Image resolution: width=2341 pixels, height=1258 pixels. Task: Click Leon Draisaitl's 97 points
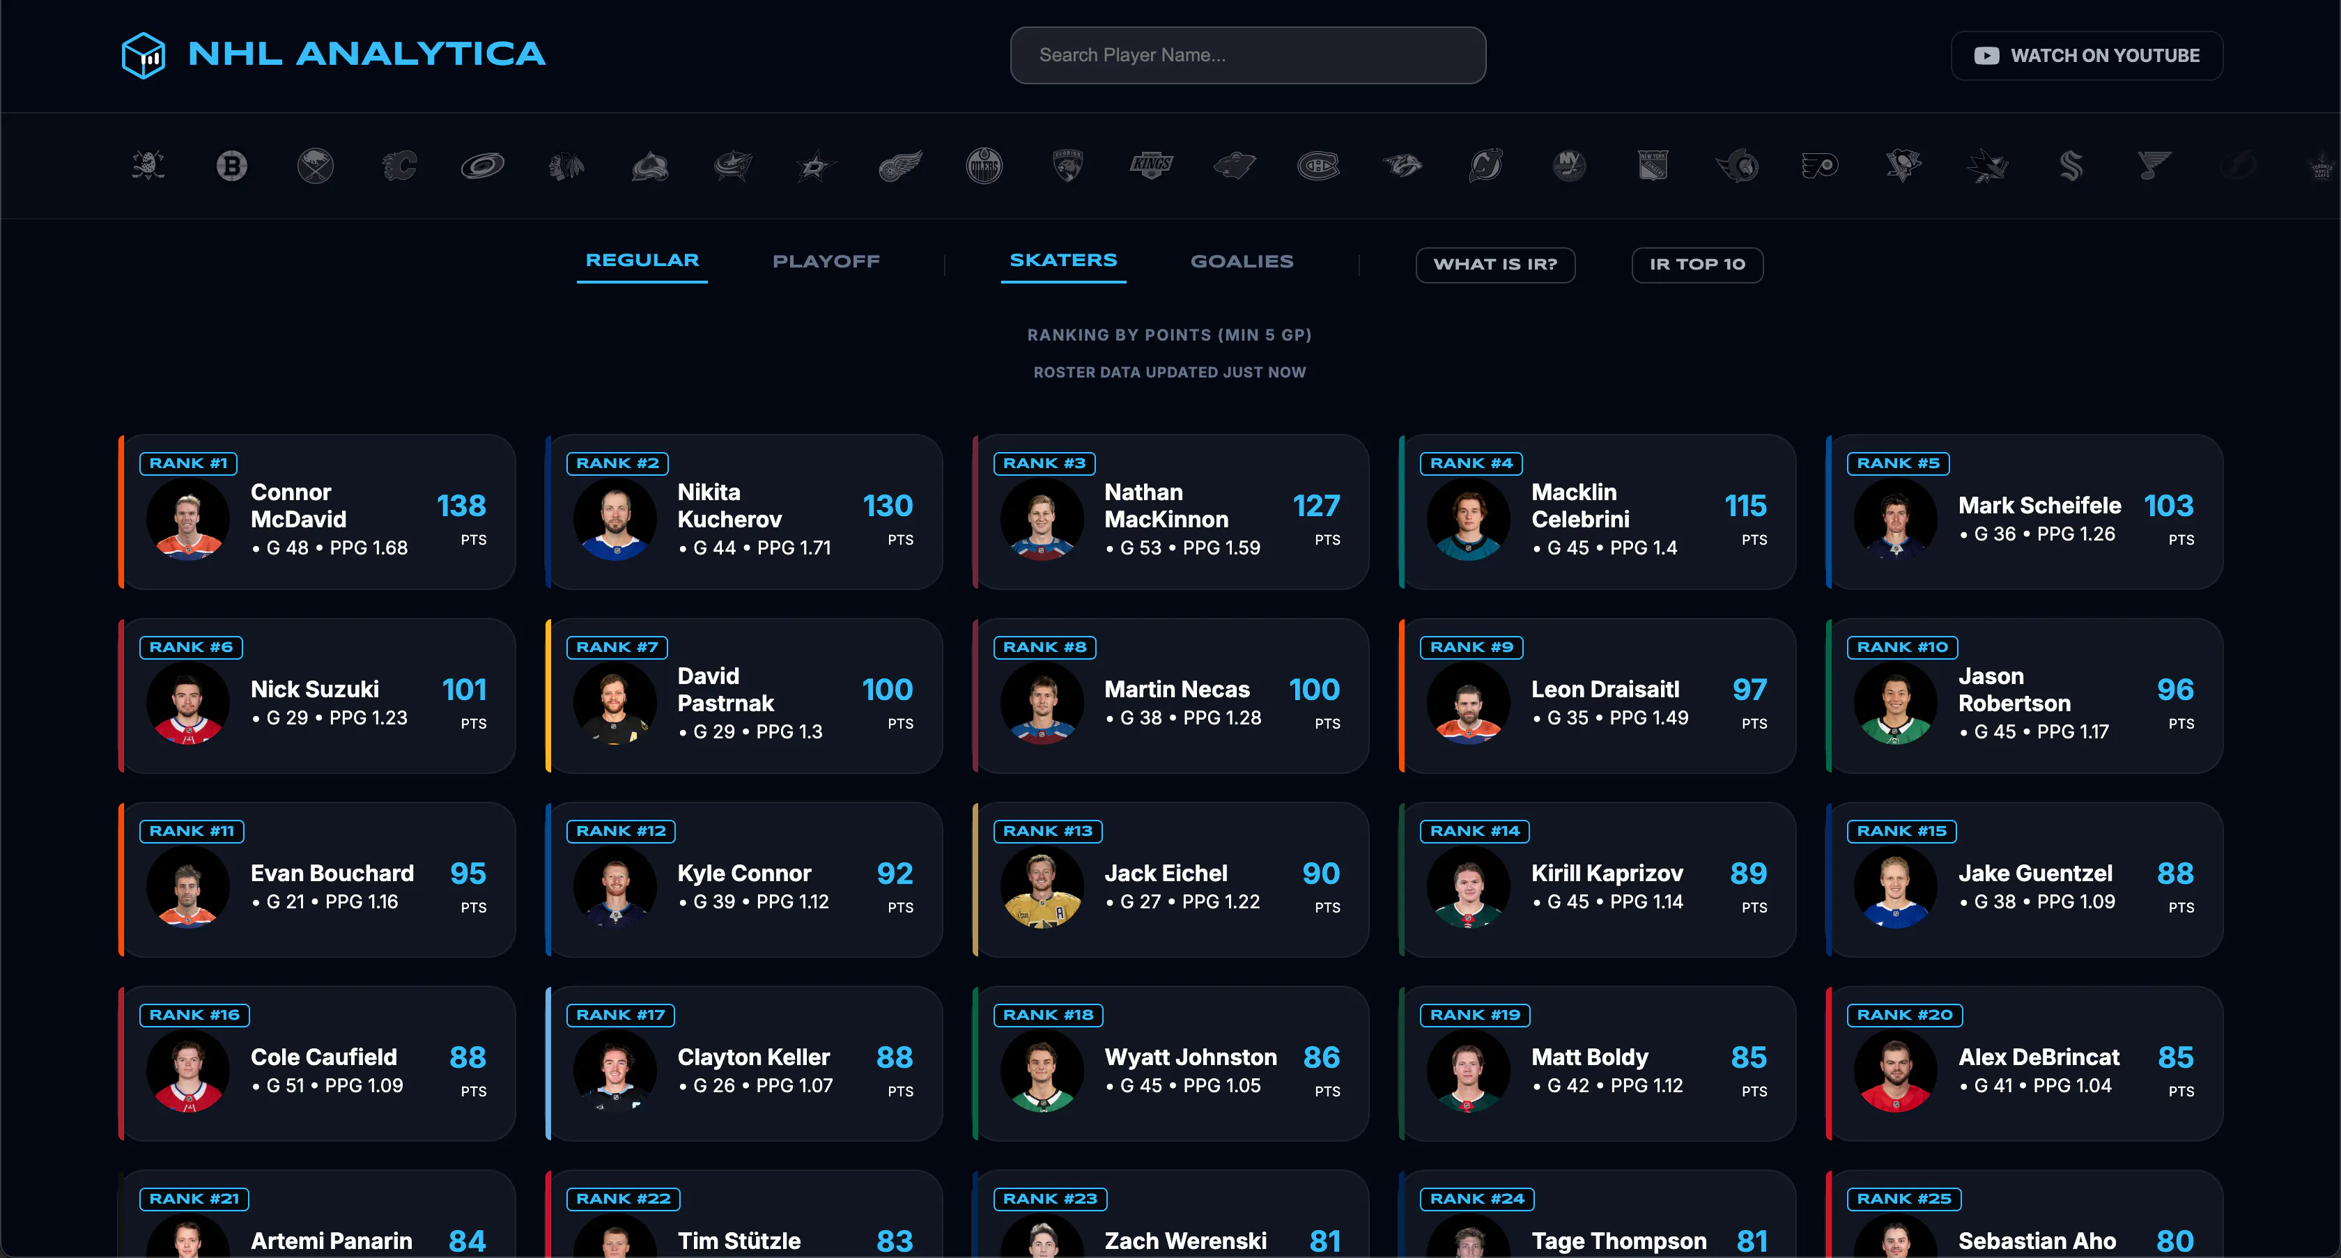(1749, 690)
